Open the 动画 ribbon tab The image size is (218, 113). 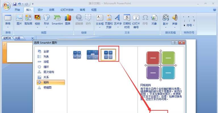(x=51, y=10)
